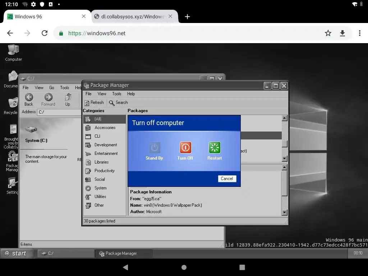368x276 pixels.
Task: Click the Search magnifier icon
Action: 112,103
